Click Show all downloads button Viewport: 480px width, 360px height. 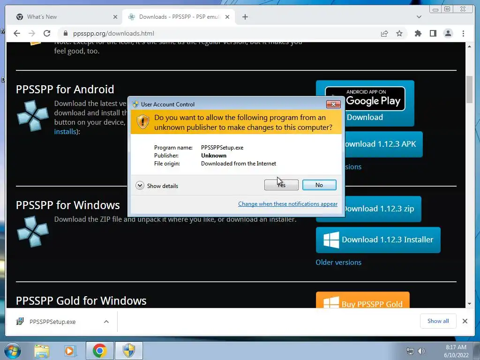pos(438,321)
